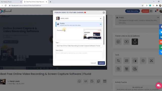Click the thumbnail preview image in dialog

(x=92, y=34)
